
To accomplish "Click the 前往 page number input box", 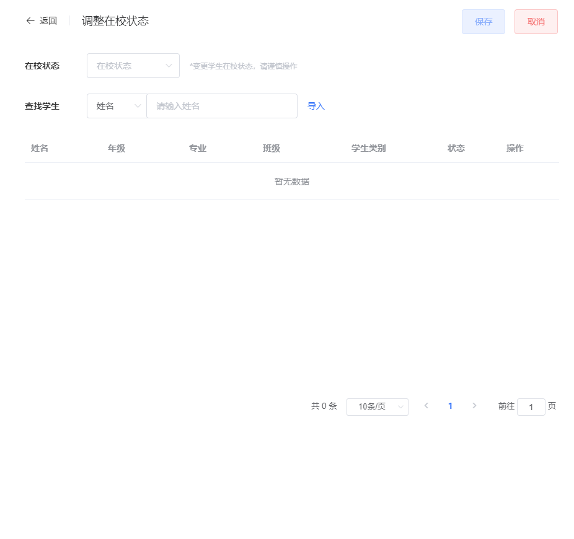I will (x=531, y=406).
